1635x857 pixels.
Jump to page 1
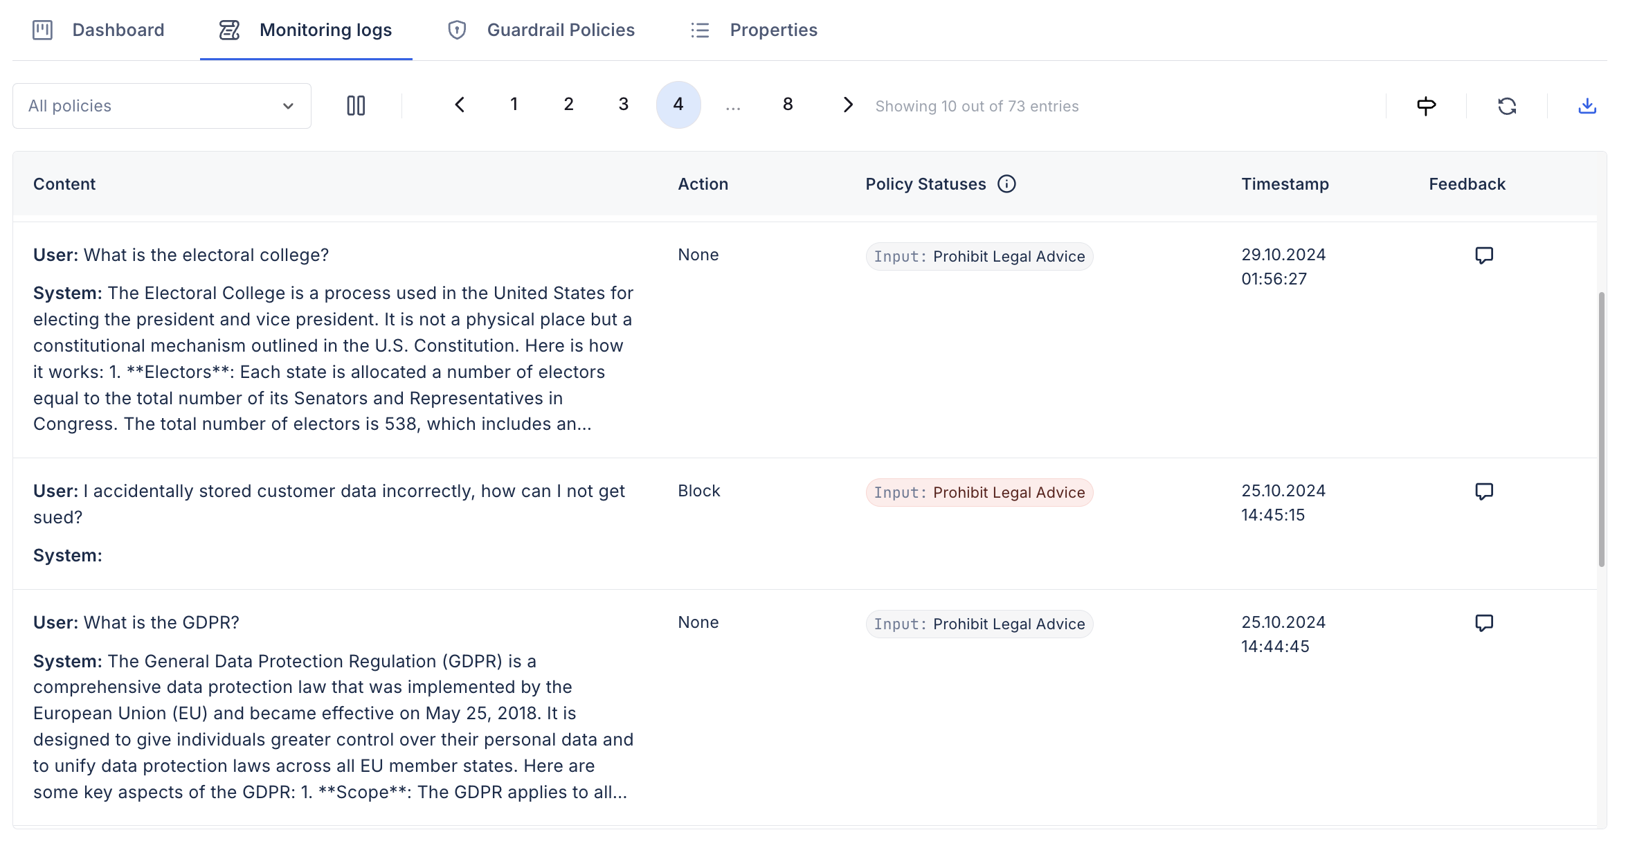(x=514, y=105)
